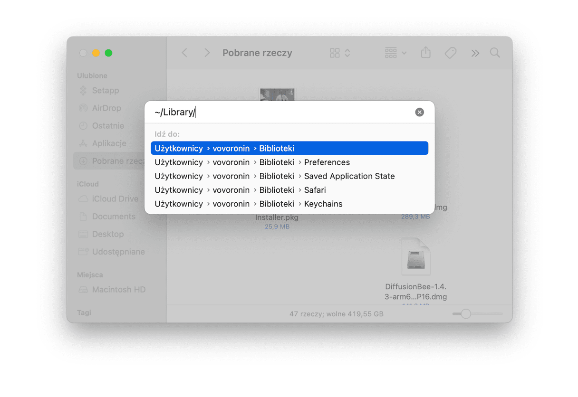The image size is (578, 397).
Task: Click the iCloud Drive cloud icon
Action: [83, 198]
